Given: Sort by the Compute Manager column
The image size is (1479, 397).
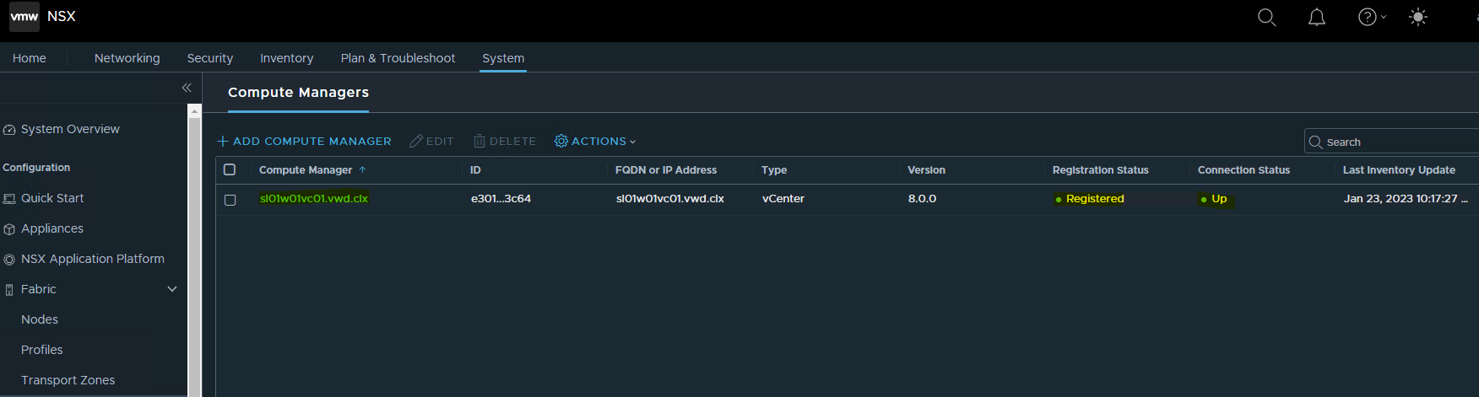Looking at the screenshot, I should 306,170.
